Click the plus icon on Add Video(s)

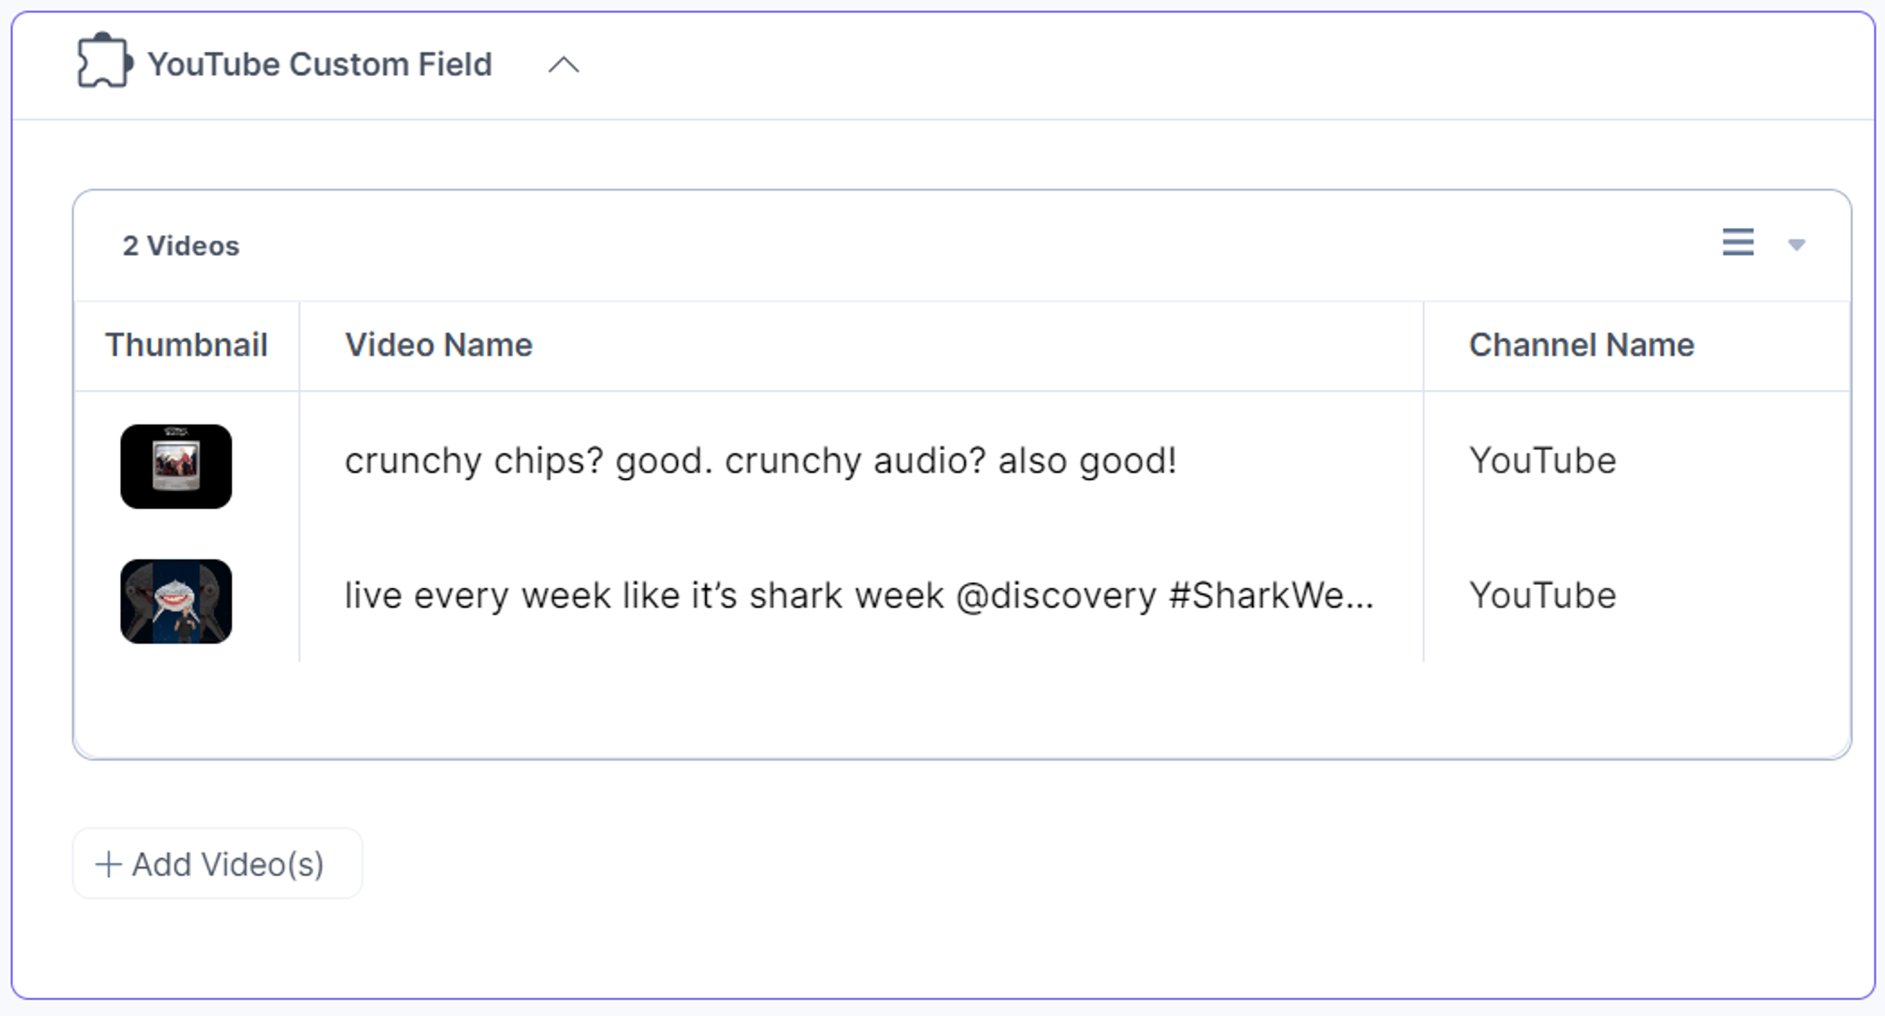pyautogui.click(x=108, y=864)
